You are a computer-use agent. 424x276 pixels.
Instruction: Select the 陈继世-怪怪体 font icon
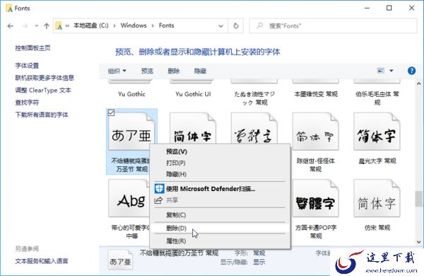click(x=316, y=132)
